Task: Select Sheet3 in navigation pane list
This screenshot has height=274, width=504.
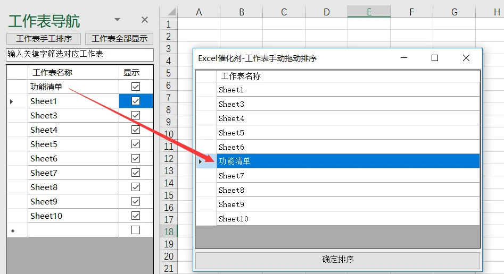Action: point(73,116)
